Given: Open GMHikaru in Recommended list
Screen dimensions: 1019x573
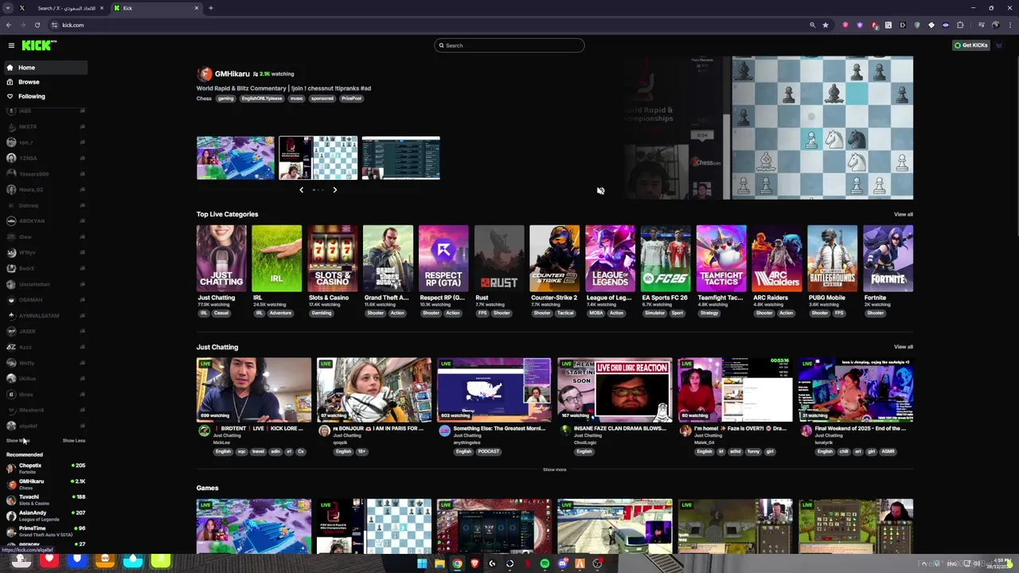Looking at the screenshot, I should coord(45,484).
